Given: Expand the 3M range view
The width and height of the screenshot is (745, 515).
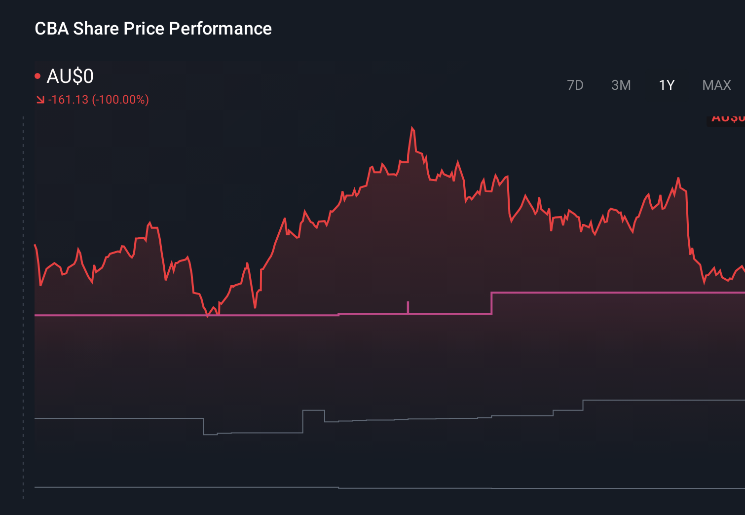Looking at the screenshot, I should pyautogui.click(x=621, y=85).
